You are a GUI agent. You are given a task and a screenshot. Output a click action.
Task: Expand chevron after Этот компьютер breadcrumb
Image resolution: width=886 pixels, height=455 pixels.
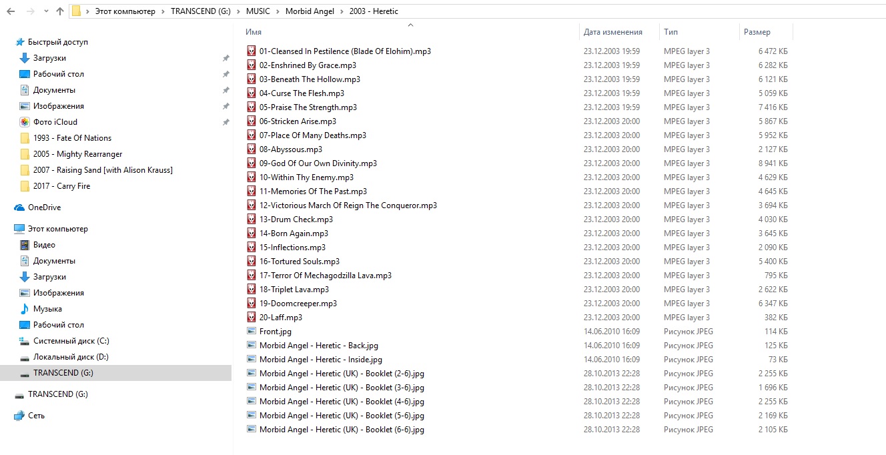tap(163, 11)
